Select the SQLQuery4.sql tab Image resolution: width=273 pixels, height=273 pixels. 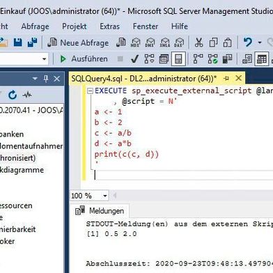pyautogui.click(x=144, y=79)
